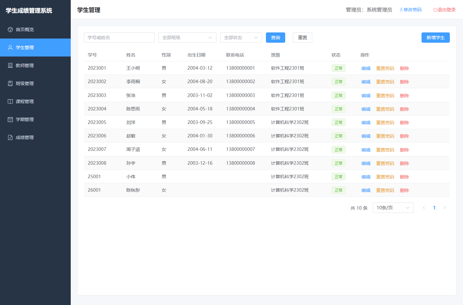The image size is (463, 305).
Task: Open the 成绩管理 menu item
Action: coord(35,137)
